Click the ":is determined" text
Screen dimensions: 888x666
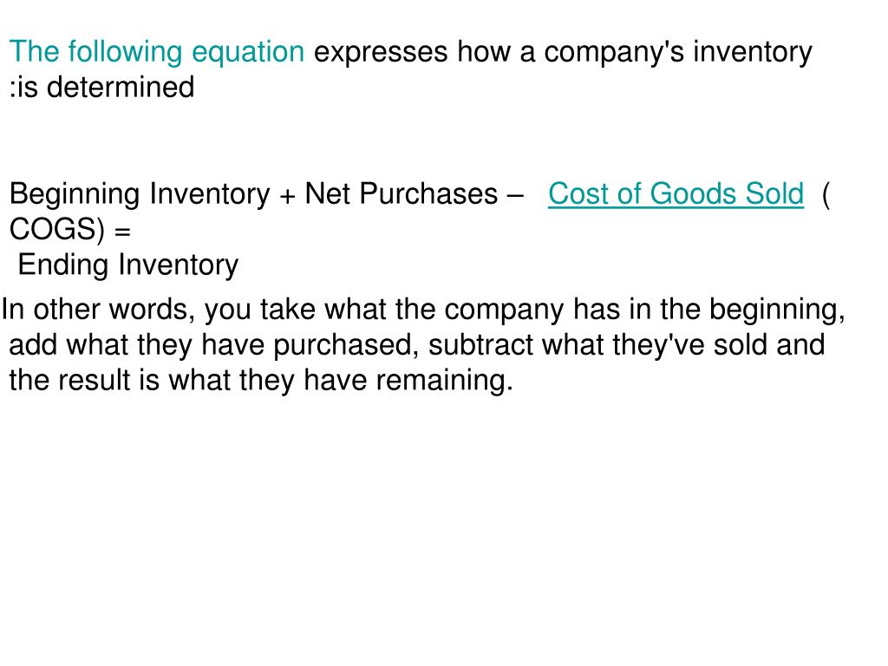102,88
